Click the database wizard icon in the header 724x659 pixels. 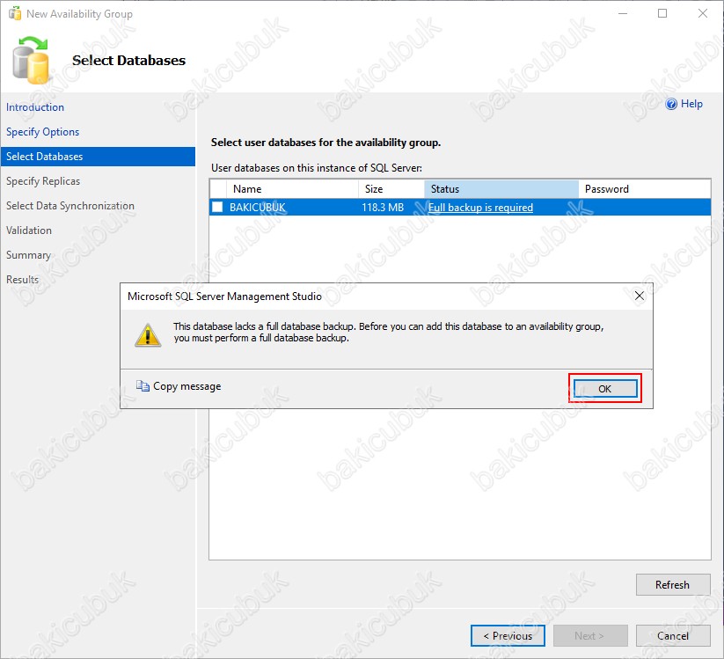point(31,61)
